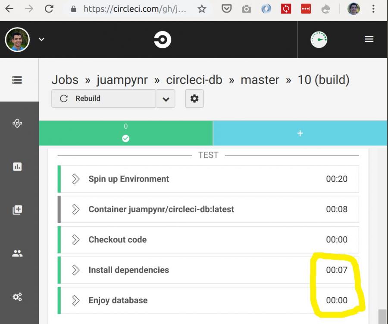
Task: Click the browser forward arrow
Action: 29,9
